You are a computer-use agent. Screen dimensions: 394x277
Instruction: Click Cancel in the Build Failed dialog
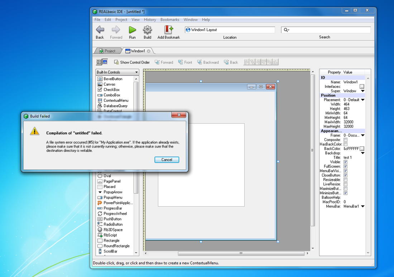[x=167, y=160]
